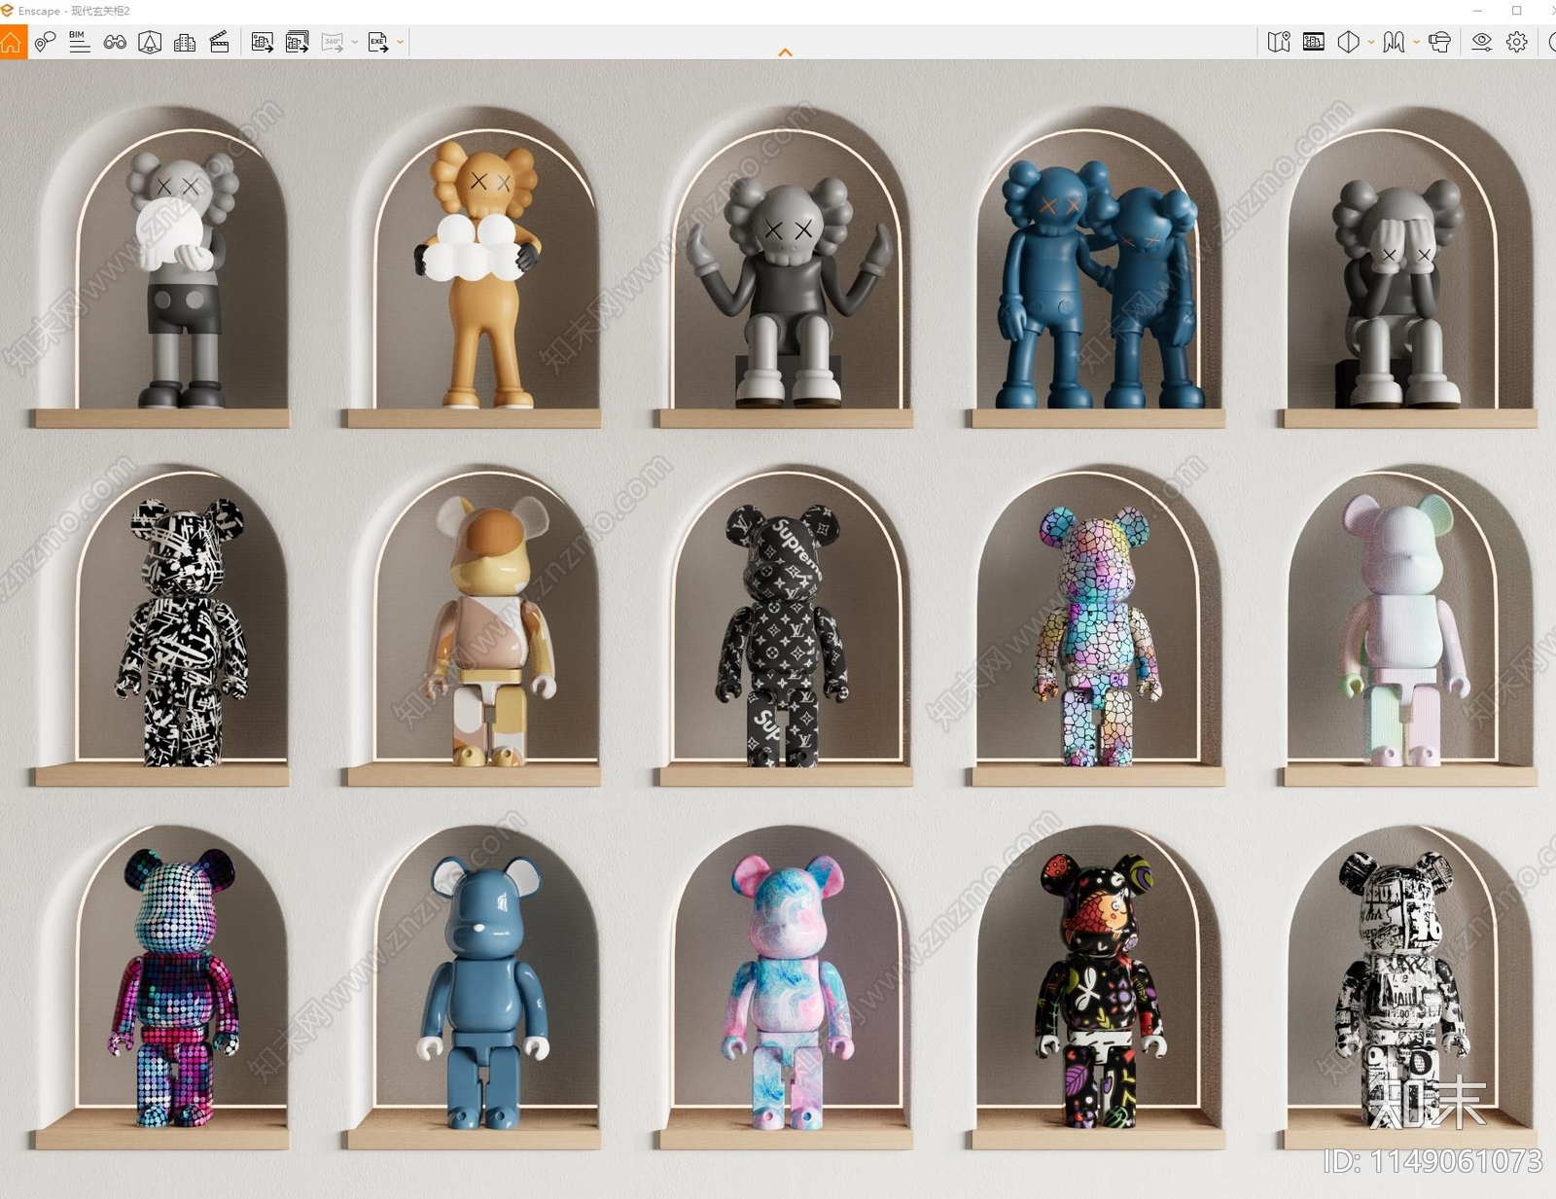Open collaborative annotations binoculars icon
Screen dimensions: 1556x1199
coord(115,42)
